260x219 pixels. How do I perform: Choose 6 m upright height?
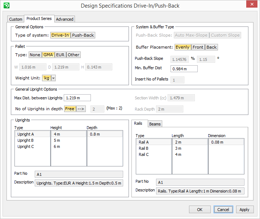57,146
